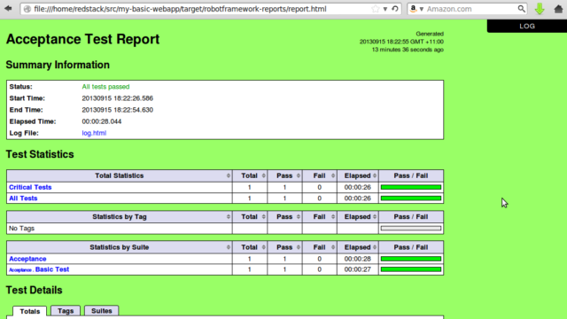The image size is (567, 319).
Task: Open the Critical Tests link
Action: click(x=30, y=187)
